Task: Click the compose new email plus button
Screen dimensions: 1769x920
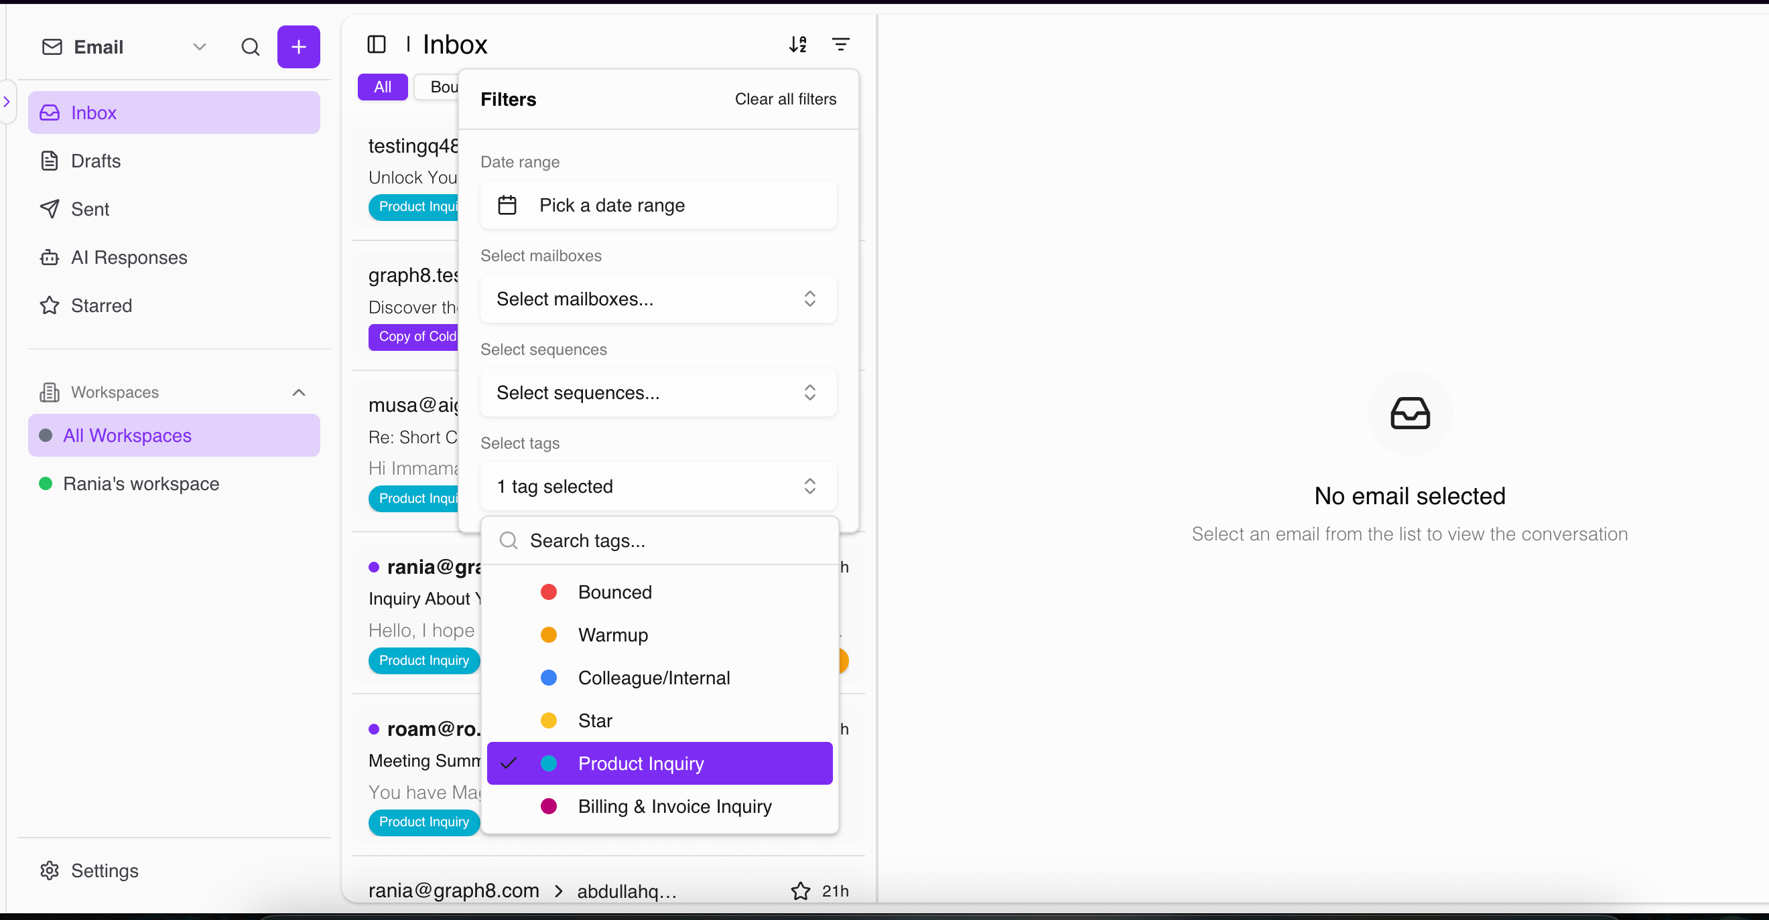Action: [x=298, y=47]
